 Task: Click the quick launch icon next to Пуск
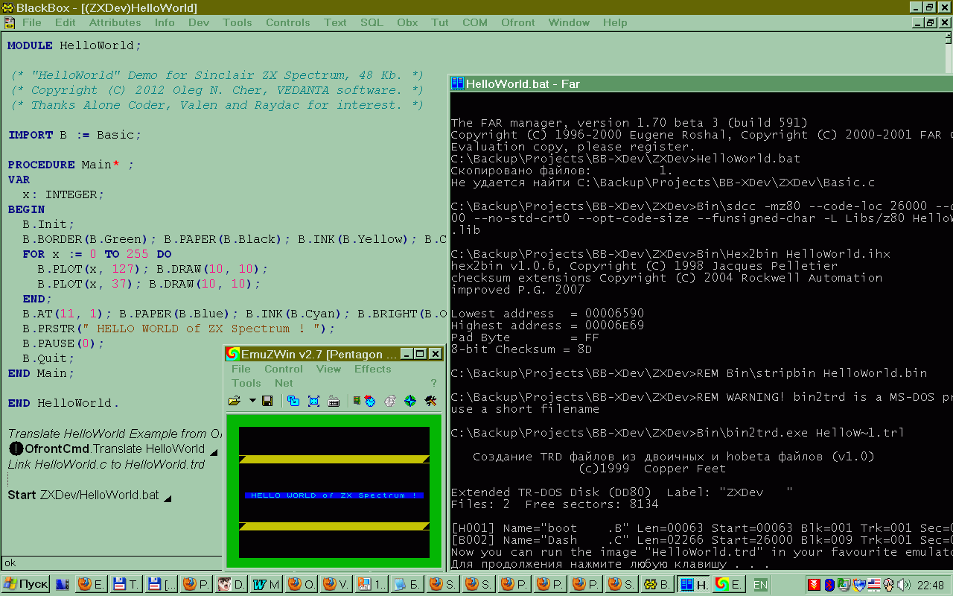(x=63, y=585)
